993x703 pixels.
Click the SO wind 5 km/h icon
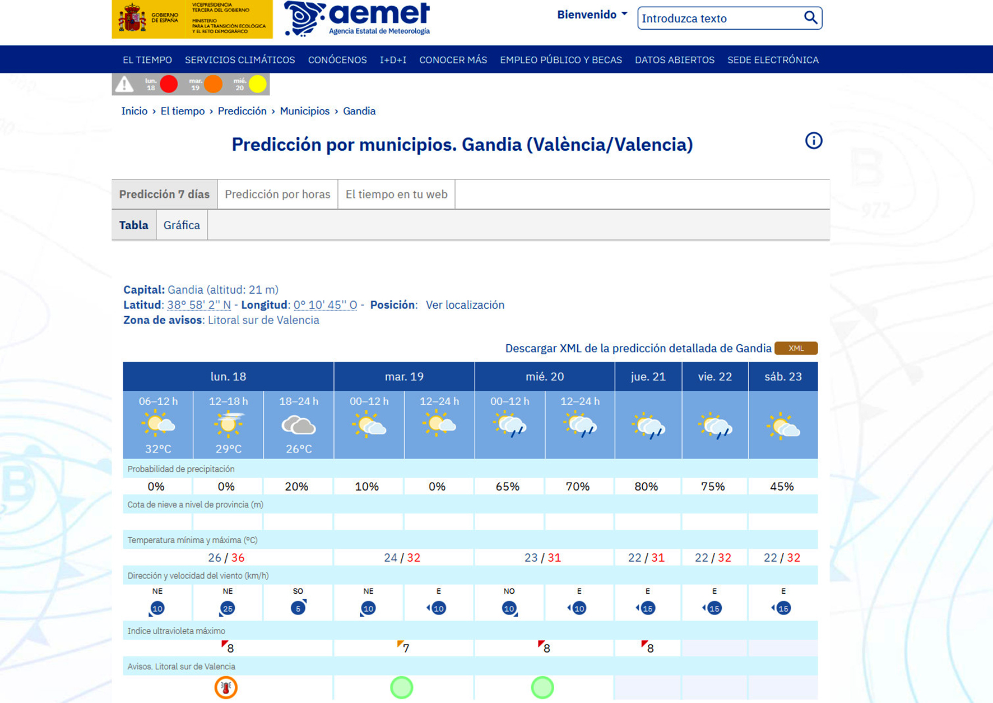click(x=298, y=608)
